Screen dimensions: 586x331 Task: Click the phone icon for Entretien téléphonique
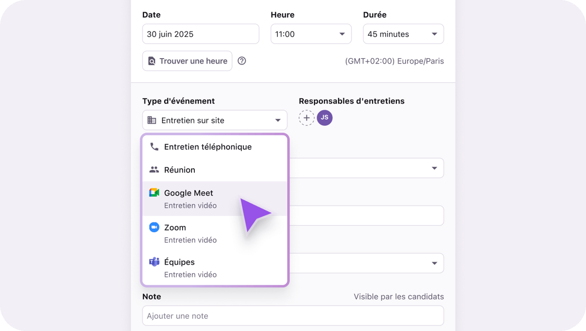(x=154, y=147)
